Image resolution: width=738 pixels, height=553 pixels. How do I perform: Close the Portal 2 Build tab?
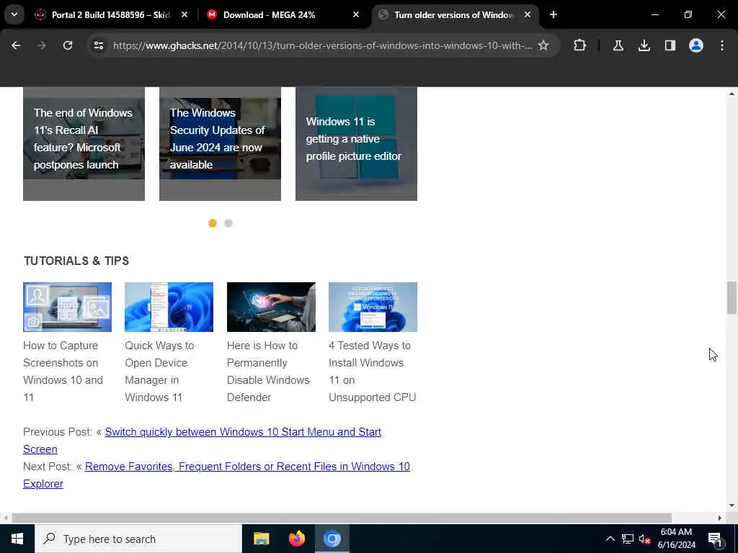point(184,14)
